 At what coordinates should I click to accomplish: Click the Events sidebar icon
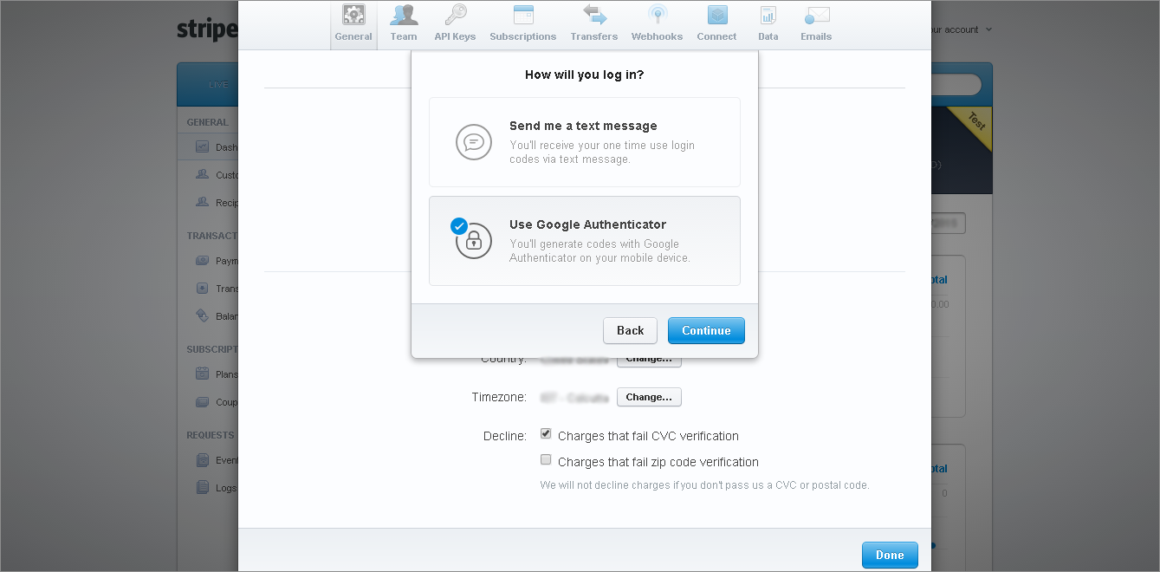pos(202,460)
